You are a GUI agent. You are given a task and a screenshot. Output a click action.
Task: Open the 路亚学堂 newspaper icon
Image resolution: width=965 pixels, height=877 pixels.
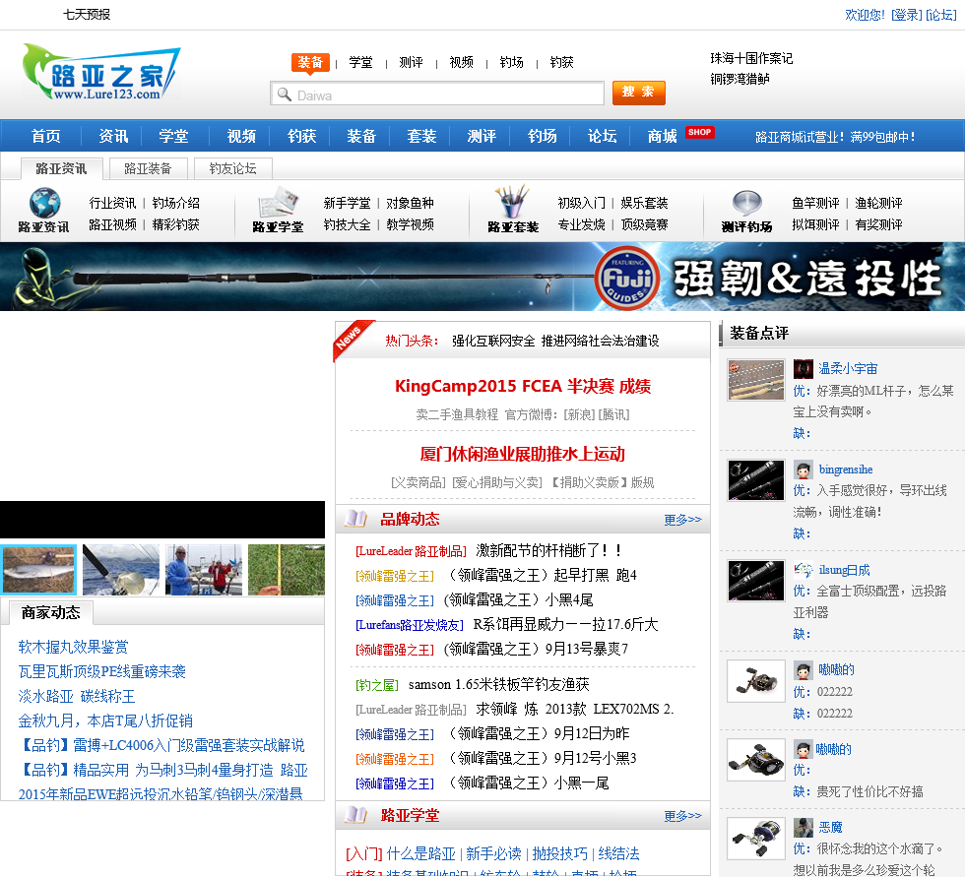click(279, 203)
